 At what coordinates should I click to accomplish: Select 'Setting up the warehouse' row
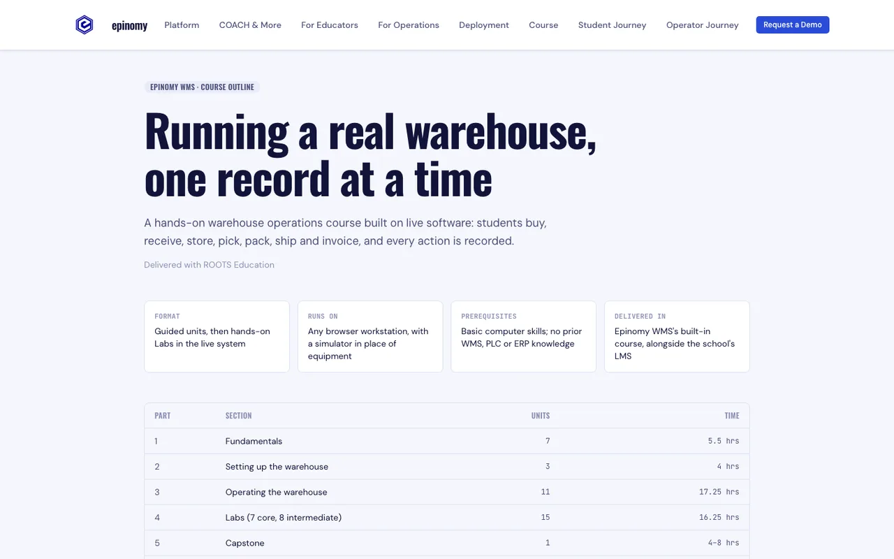[x=447, y=467]
